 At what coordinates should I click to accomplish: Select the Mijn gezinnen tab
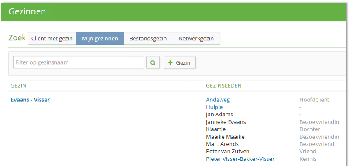pyautogui.click(x=100, y=38)
